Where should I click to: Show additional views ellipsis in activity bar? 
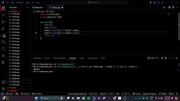(3, 69)
